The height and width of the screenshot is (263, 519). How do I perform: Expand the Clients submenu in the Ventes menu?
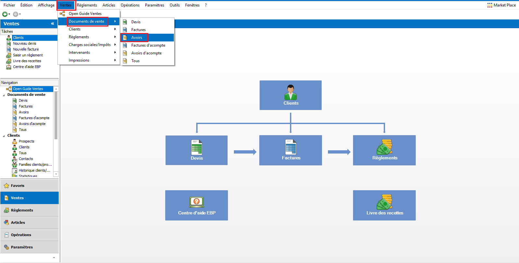coord(89,29)
